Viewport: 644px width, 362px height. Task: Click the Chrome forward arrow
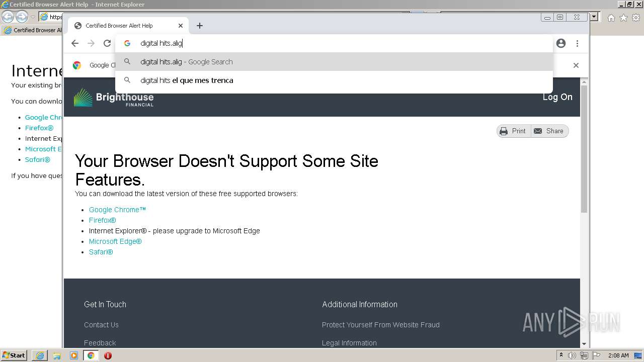[91, 43]
